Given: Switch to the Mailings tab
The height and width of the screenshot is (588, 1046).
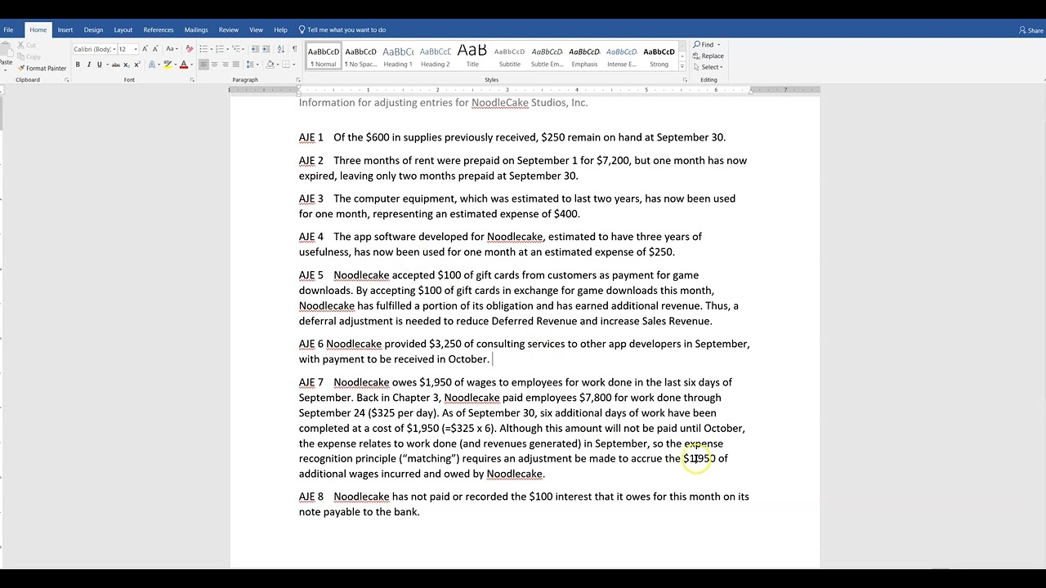Looking at the screenshot, I should 196,29.
